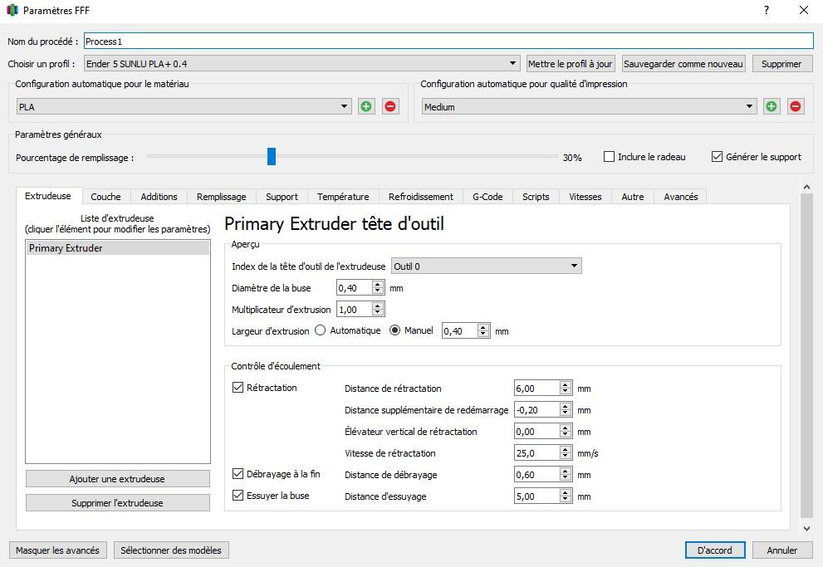Open the Autre tab
The image size is (823, 567).
pyautogui.click(x=633, y=197)
